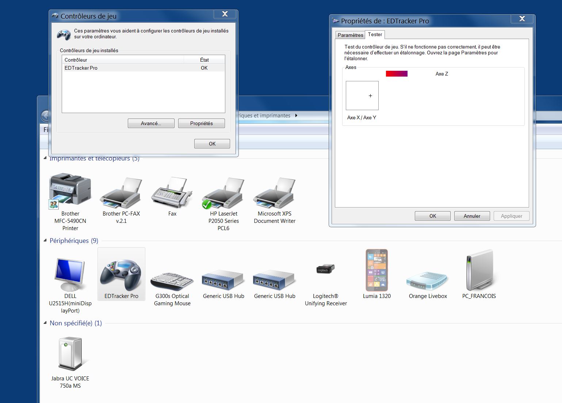Image resolution: width=562 pixels, height=403 pixels.
Task: Open Propriétés in Contrôleurs de jeu
Action: click(x=202, y=123)
